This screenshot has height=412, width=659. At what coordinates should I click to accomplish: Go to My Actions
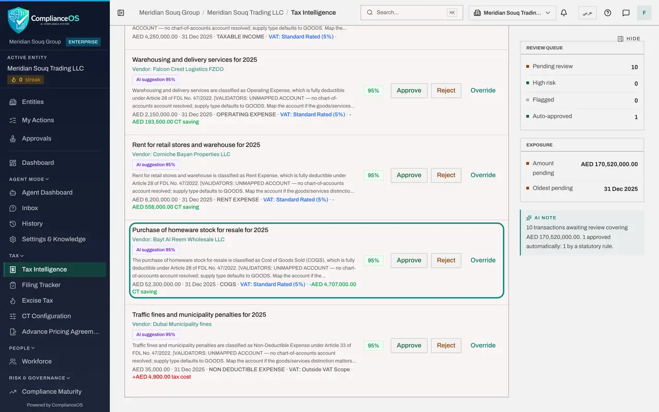[x=55, y=120]
